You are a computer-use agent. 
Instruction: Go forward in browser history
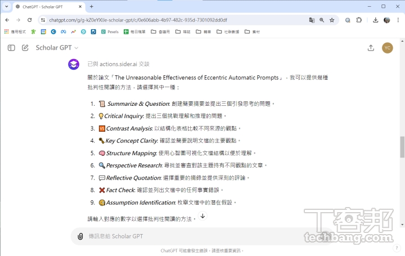tap(19, 20)
